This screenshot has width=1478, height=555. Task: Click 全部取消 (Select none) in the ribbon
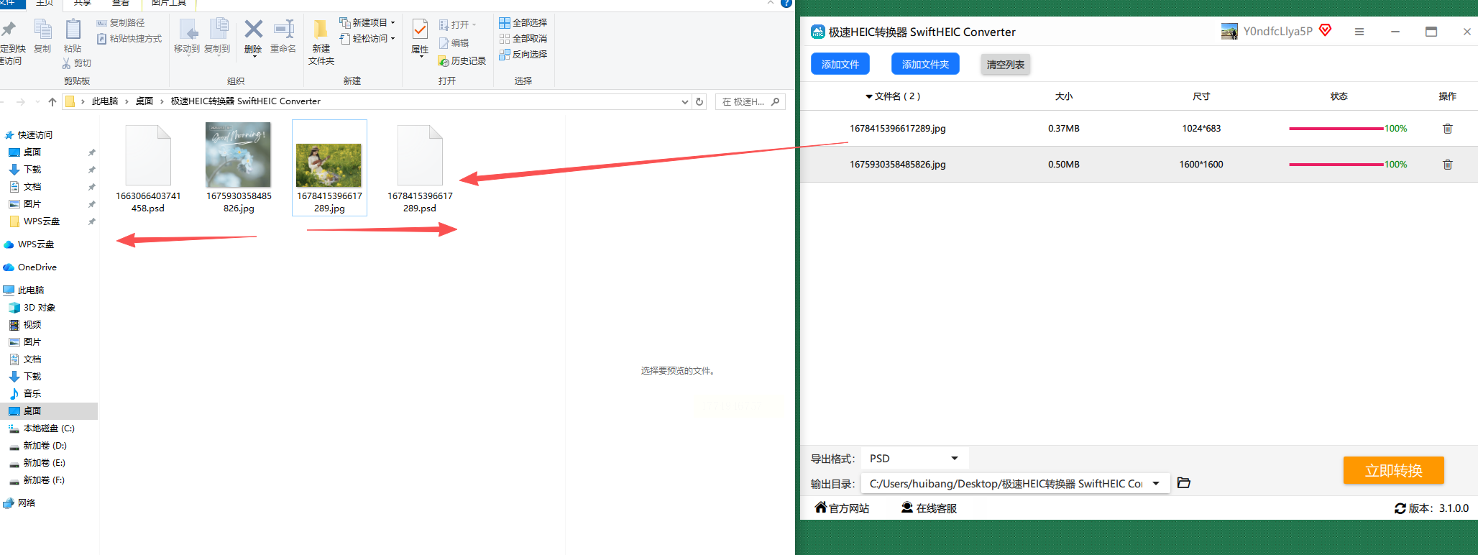click(x=523, y=39)
